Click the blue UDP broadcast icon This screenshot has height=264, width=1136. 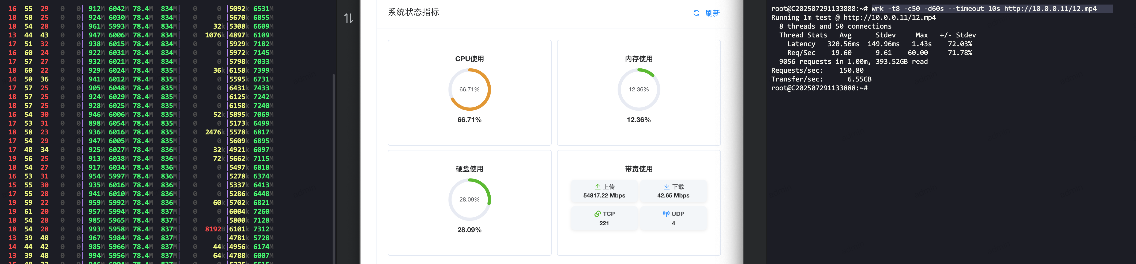666,214
